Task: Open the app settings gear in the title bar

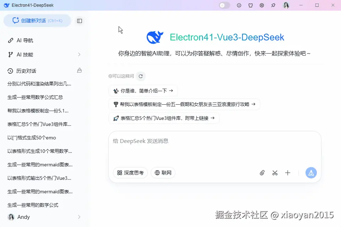Action: pyautogui.click(x=262, y=5)
